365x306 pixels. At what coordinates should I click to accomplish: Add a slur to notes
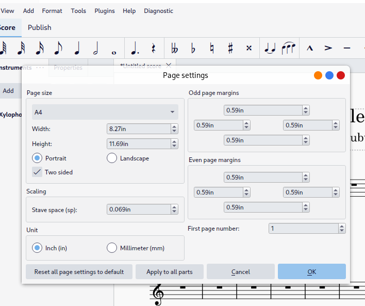point(288,48)
